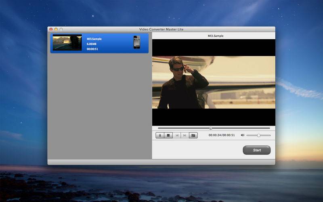
Task: Click the 00:00:24/00:00:51 time counter
Action: (x=222, y=135)
